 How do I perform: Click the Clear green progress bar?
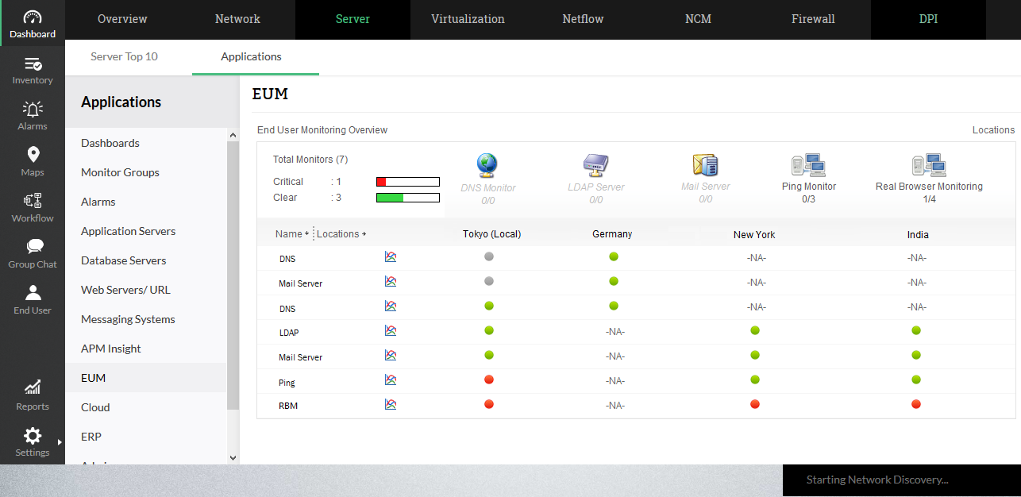pyautogui.click(x=408, y=198)
